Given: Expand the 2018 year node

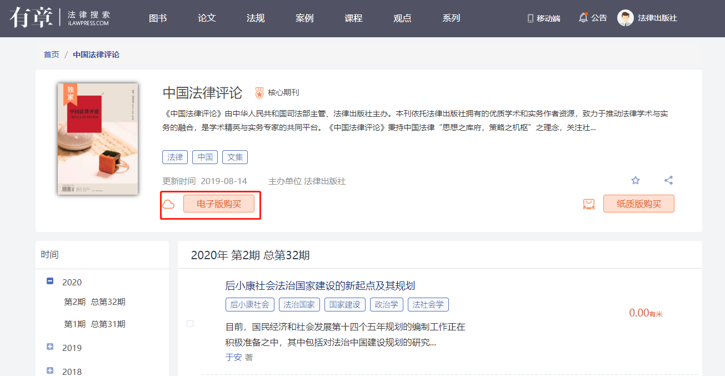Looking at the screenshot, I should 50,370.
